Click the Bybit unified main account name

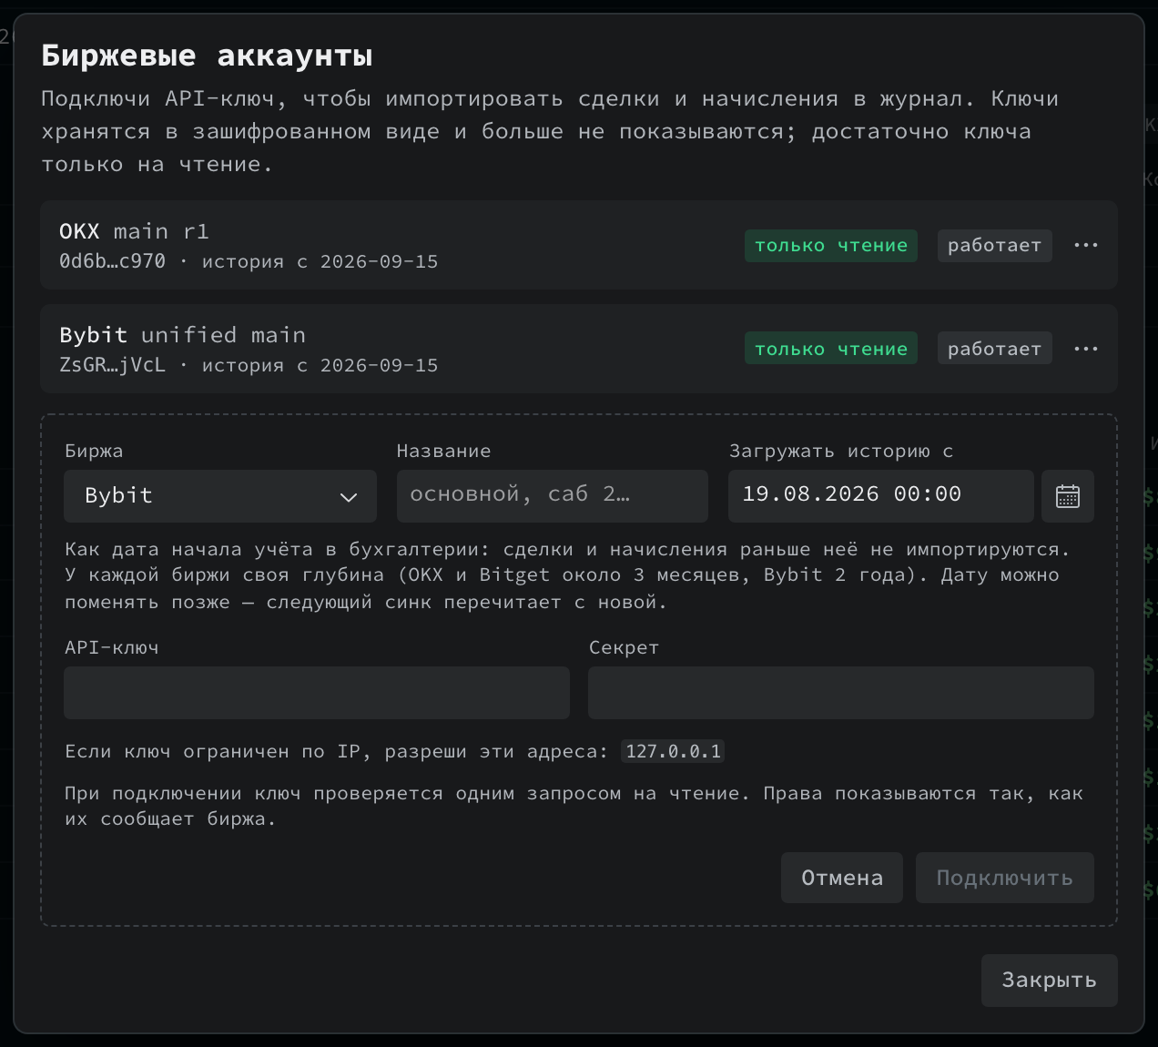pyautogui.click(x=183, y=335)
